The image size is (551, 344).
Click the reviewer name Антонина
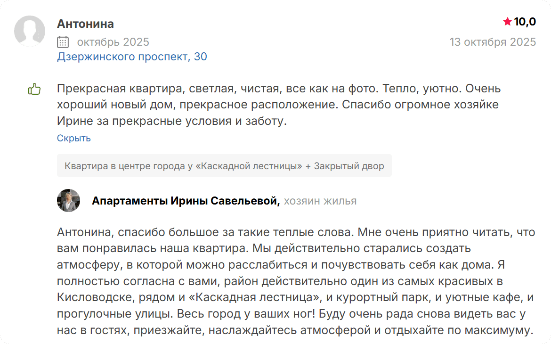coord(85,24)
